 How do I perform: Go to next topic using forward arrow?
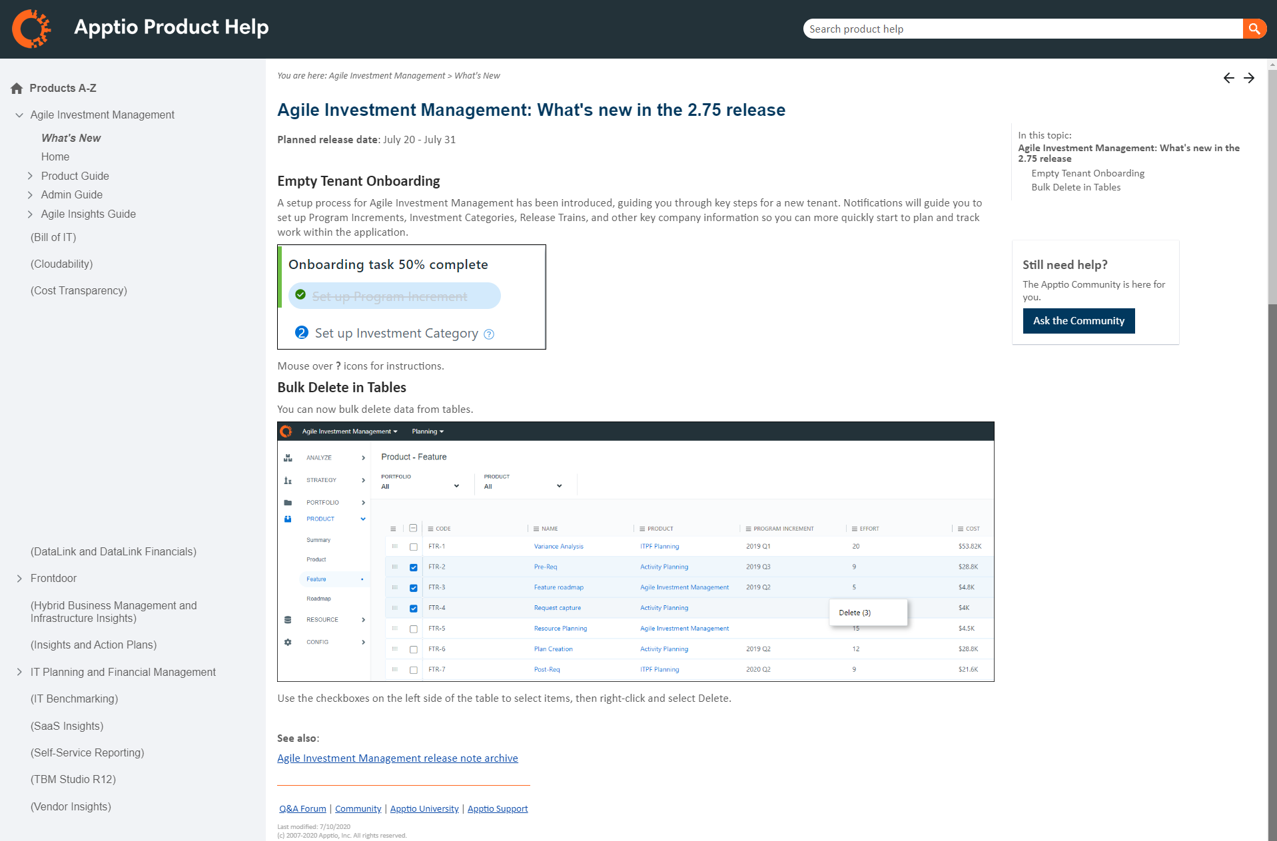click(1249, 78)
